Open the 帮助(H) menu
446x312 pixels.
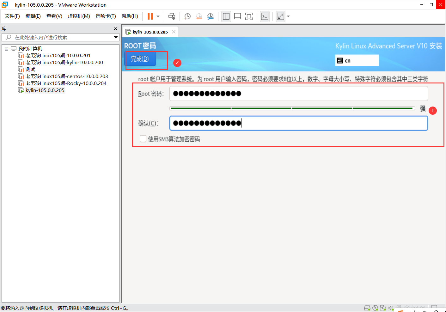(x=130, y=16)
